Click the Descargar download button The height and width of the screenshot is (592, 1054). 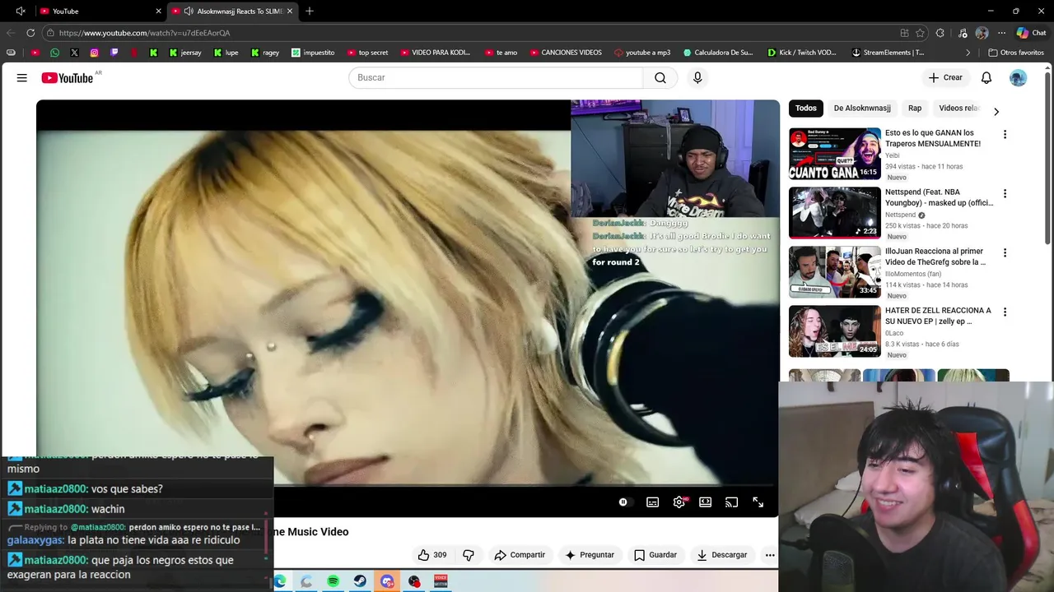721,555
